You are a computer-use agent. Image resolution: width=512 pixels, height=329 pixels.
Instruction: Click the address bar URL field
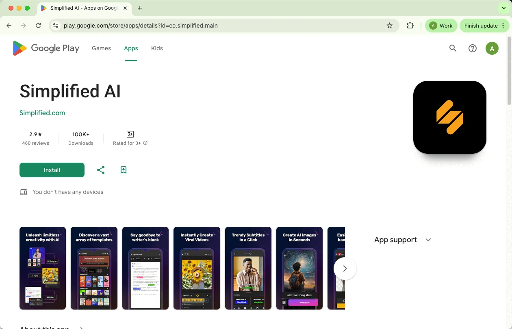219,26
